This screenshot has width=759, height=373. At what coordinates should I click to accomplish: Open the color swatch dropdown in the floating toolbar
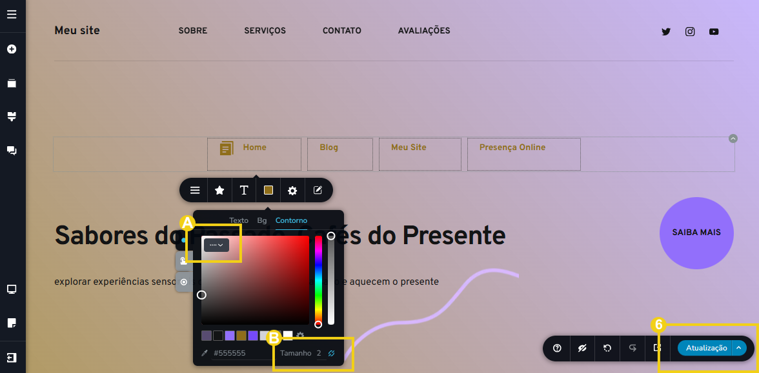click(x=268, y=190)
